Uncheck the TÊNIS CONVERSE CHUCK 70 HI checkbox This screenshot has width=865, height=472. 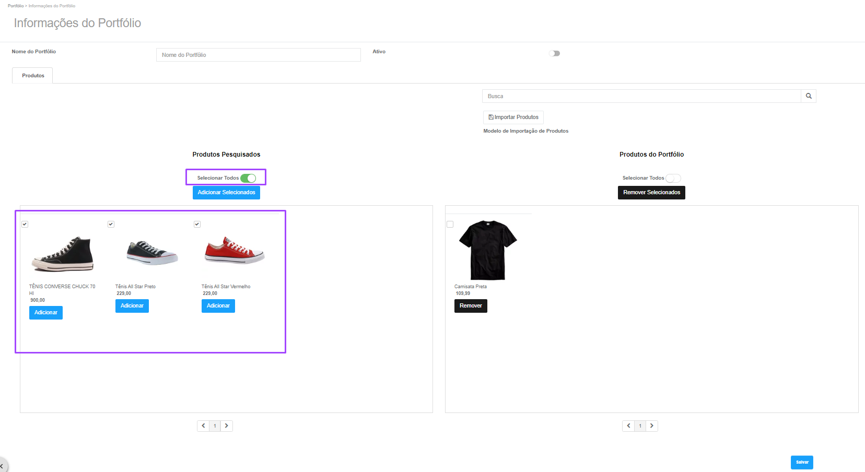[25, 224]
